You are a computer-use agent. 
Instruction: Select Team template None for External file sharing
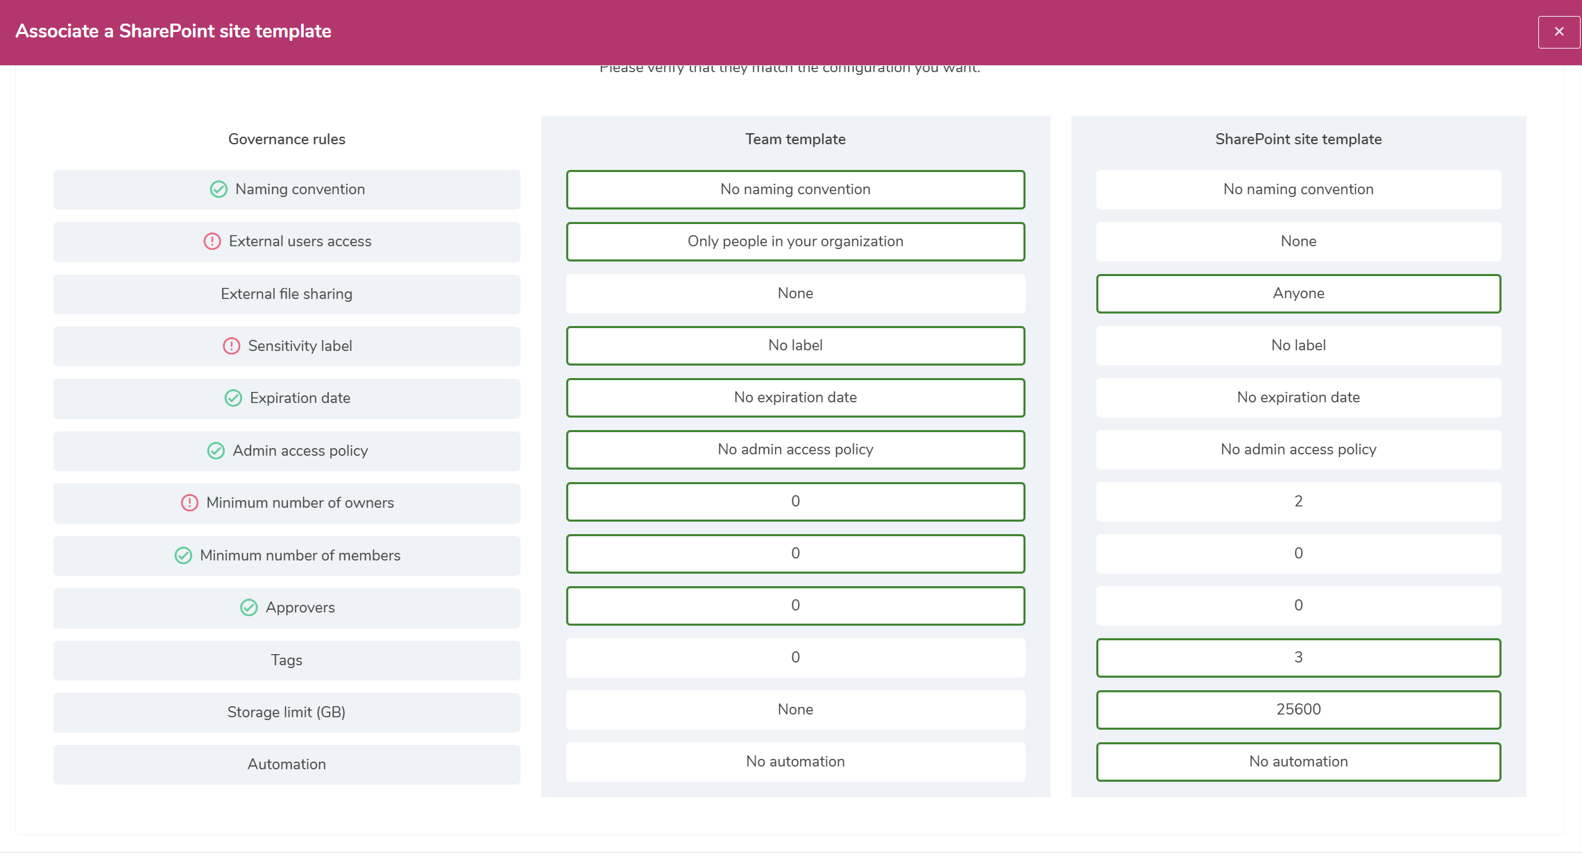(x=795, y=293)
